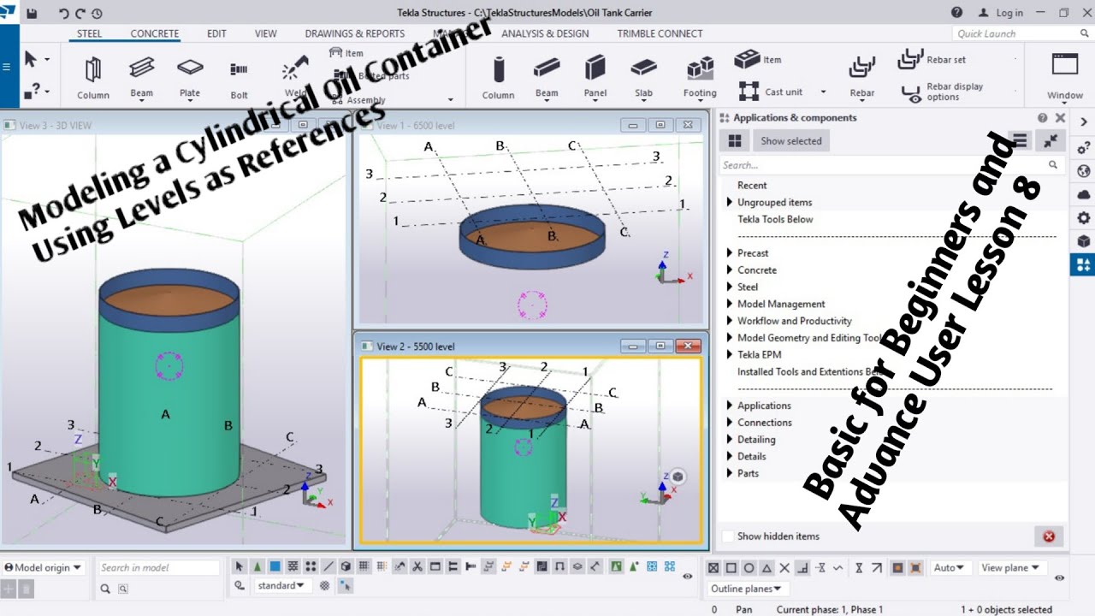
Task: Toggle Select parts blue switch
Action: pos(275,566)
